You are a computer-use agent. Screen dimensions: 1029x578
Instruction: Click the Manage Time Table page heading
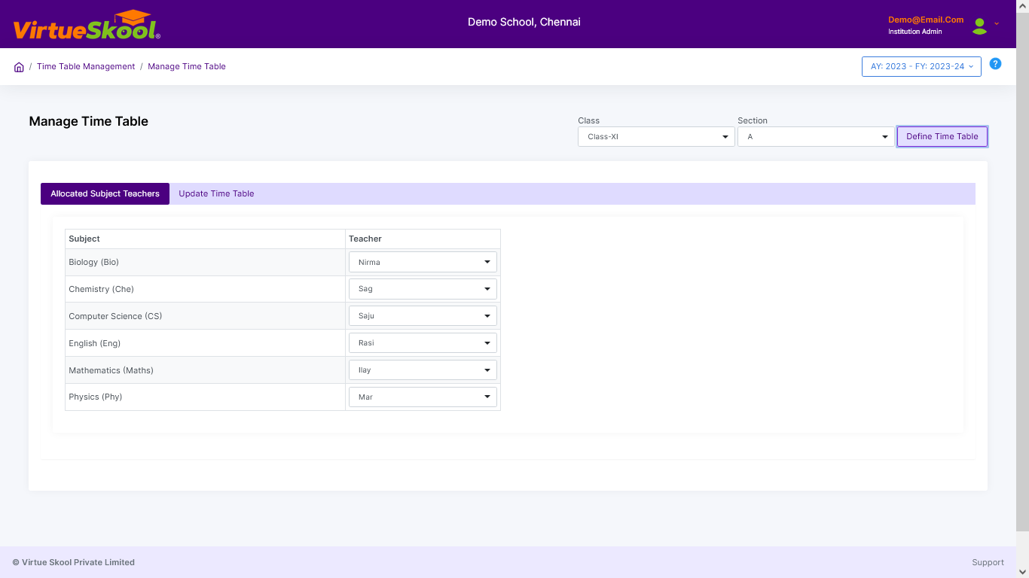[89, 121]
